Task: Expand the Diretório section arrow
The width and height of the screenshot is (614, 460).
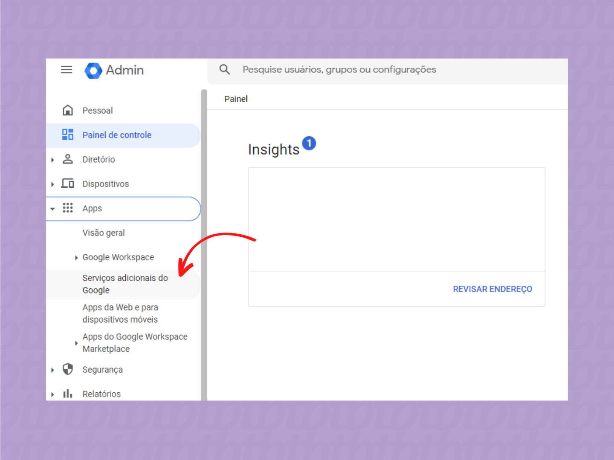Action: tap(52, 160)
